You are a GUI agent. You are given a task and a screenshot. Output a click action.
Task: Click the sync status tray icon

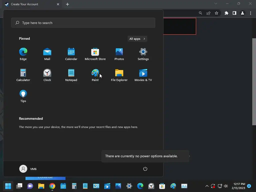213,186
